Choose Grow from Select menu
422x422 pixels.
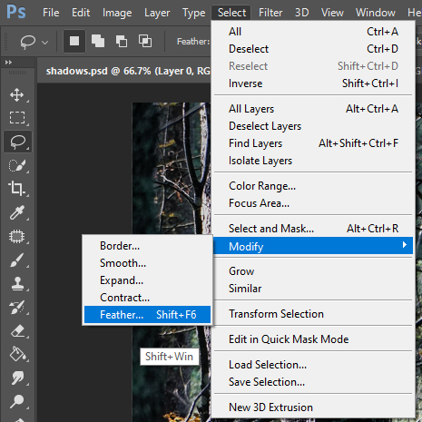coord(313,271)
